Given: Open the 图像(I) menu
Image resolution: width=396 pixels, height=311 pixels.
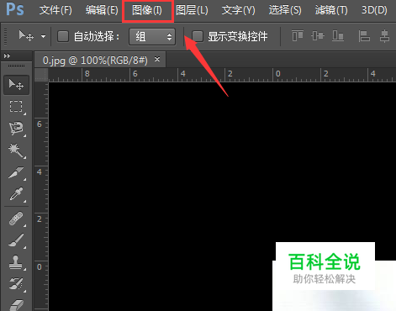Looking at the screenshot, I should pos(147,10).
